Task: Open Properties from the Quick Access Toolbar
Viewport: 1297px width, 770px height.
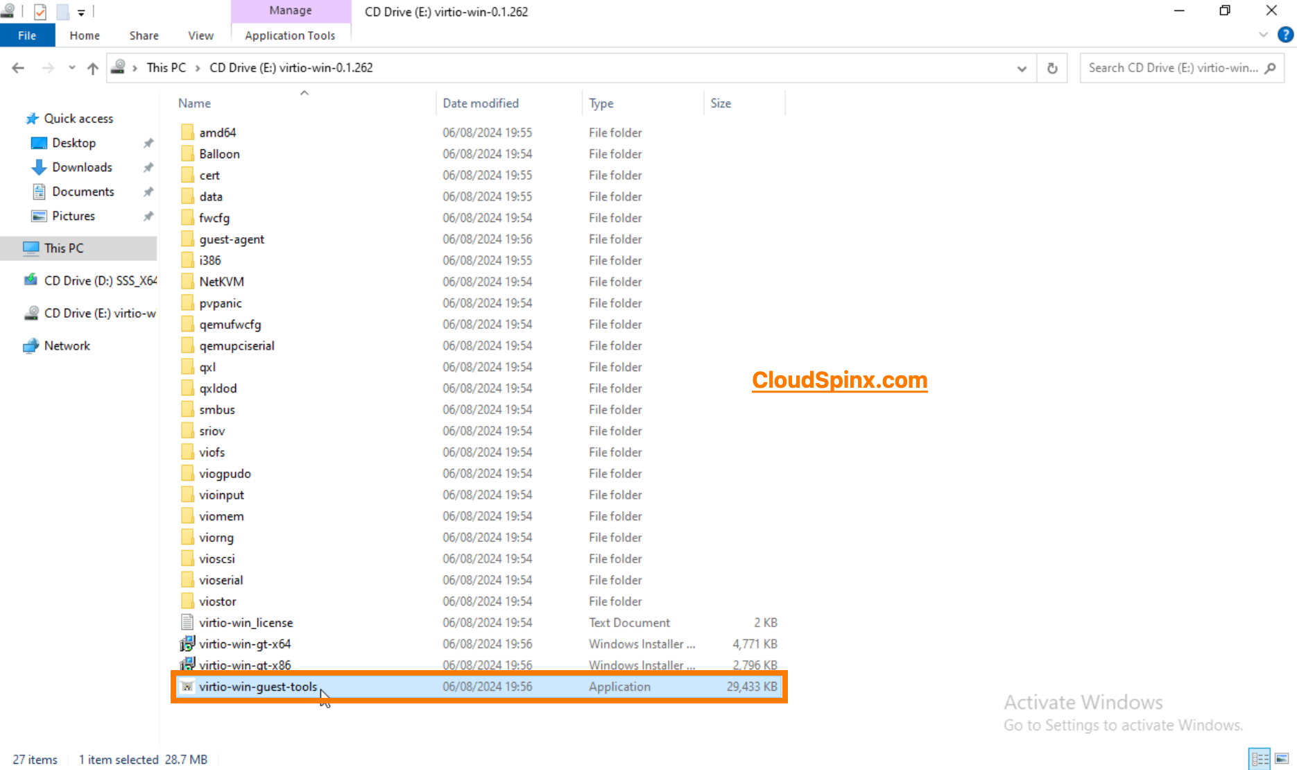Action: click(40, 11)
